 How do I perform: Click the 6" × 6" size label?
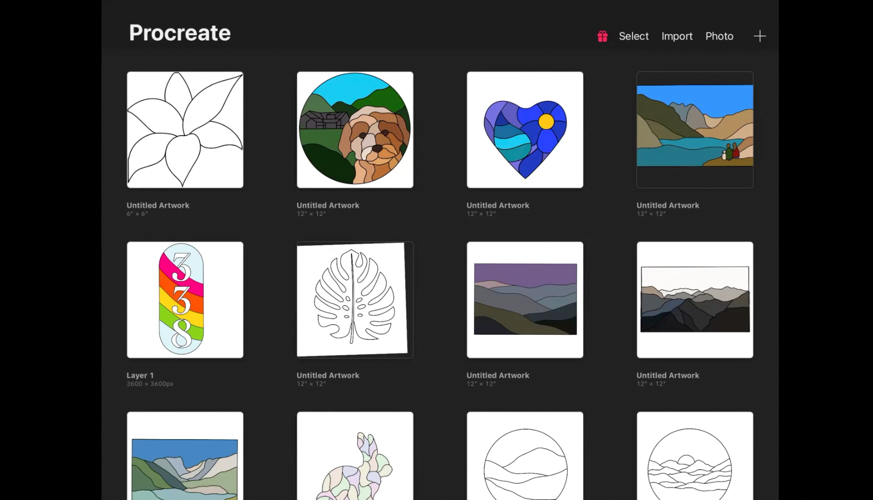[x=137, y=214]
